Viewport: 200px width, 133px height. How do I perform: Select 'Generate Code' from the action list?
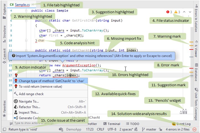pos(50,118)
